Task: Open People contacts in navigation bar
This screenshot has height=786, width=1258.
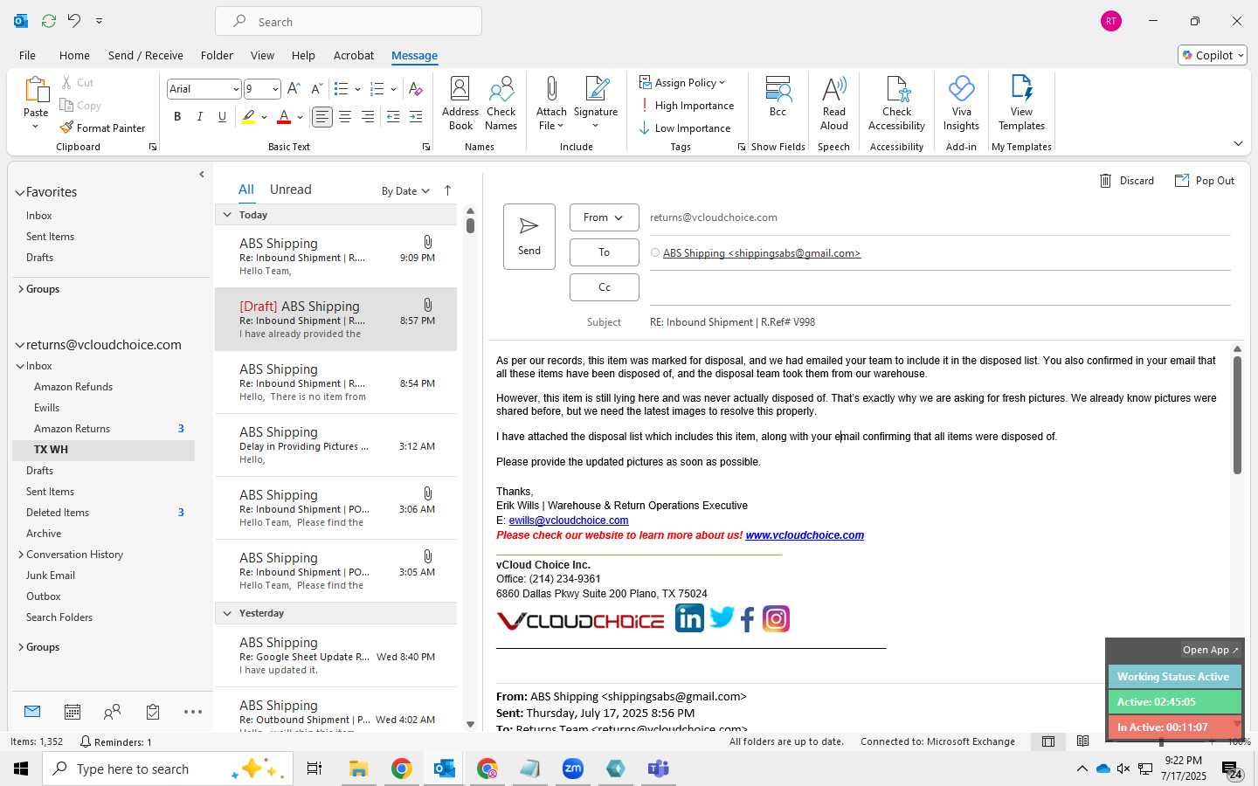Action: coord(112,712)
